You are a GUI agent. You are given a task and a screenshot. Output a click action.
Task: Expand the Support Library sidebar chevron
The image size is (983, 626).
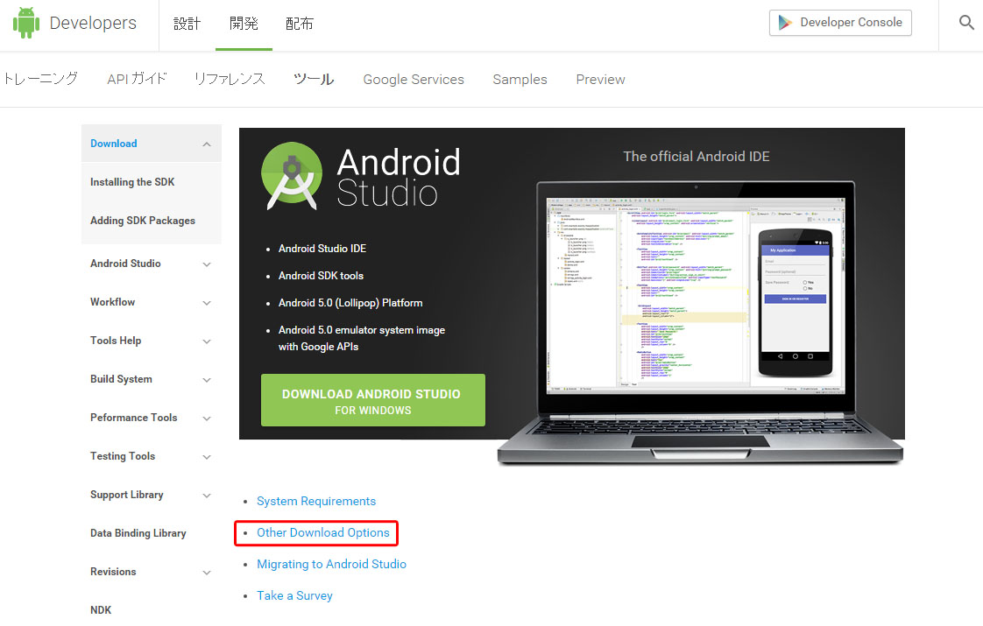click(206, 495)
